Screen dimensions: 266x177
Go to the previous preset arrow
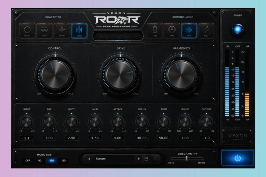pyautogui.click(x=89, y=159)
